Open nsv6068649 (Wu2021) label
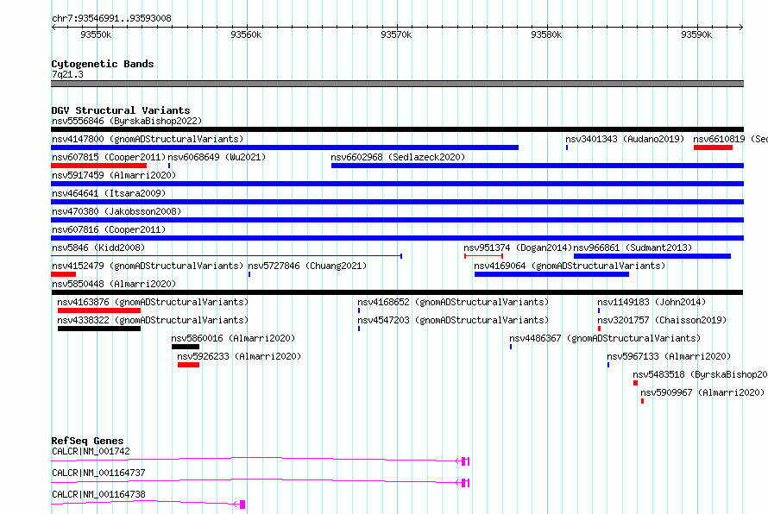768x514 pixels. tap(217, 157)
